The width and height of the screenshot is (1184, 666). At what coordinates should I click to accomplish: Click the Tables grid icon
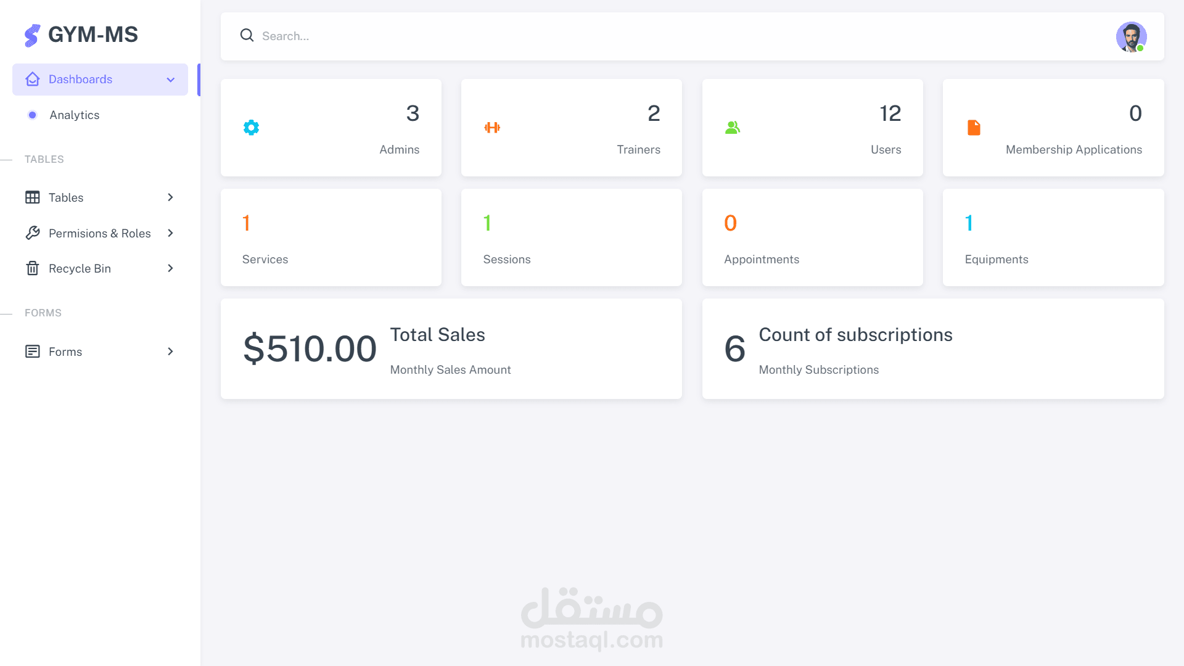[33, 197]
